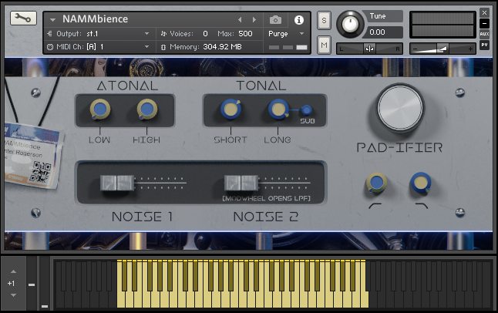Click the instrument volume slider
498x313 pixels.
(x=442, y=49)
